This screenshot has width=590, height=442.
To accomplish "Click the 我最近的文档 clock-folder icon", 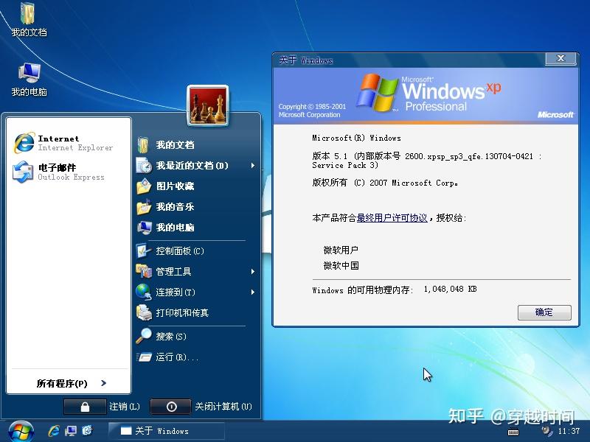I will pyautogui.click(x=144, y=165).
